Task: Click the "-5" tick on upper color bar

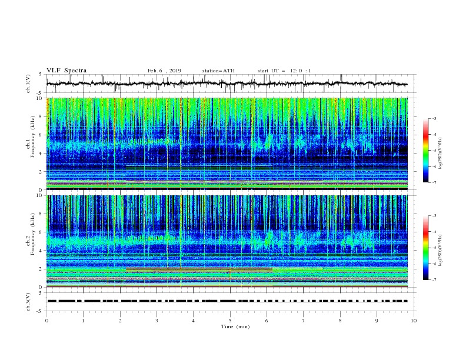Action: tap(434, 151)
